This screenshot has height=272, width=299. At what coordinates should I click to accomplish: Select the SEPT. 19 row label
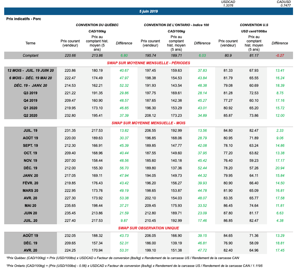point(30,146)
